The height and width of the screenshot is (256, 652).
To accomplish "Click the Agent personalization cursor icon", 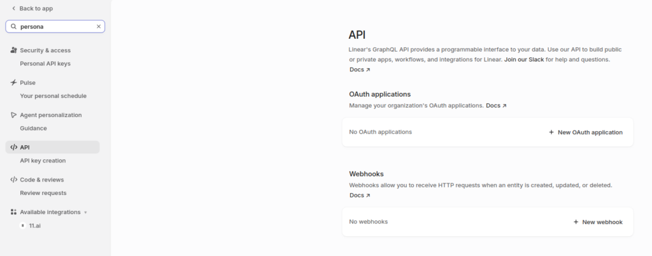I will click(x=14, y=115).
